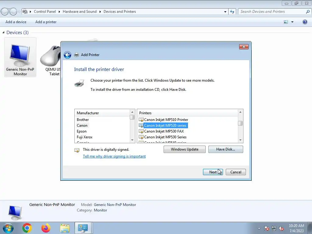Screen dimensions: 312x234
Task: Click Hardware and Sound breadcrumb
Action: [x=80, y=12]
